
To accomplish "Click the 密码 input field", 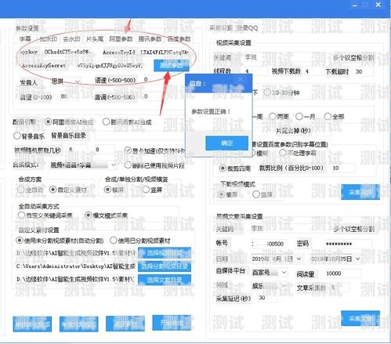I will (x=349, y=244).
